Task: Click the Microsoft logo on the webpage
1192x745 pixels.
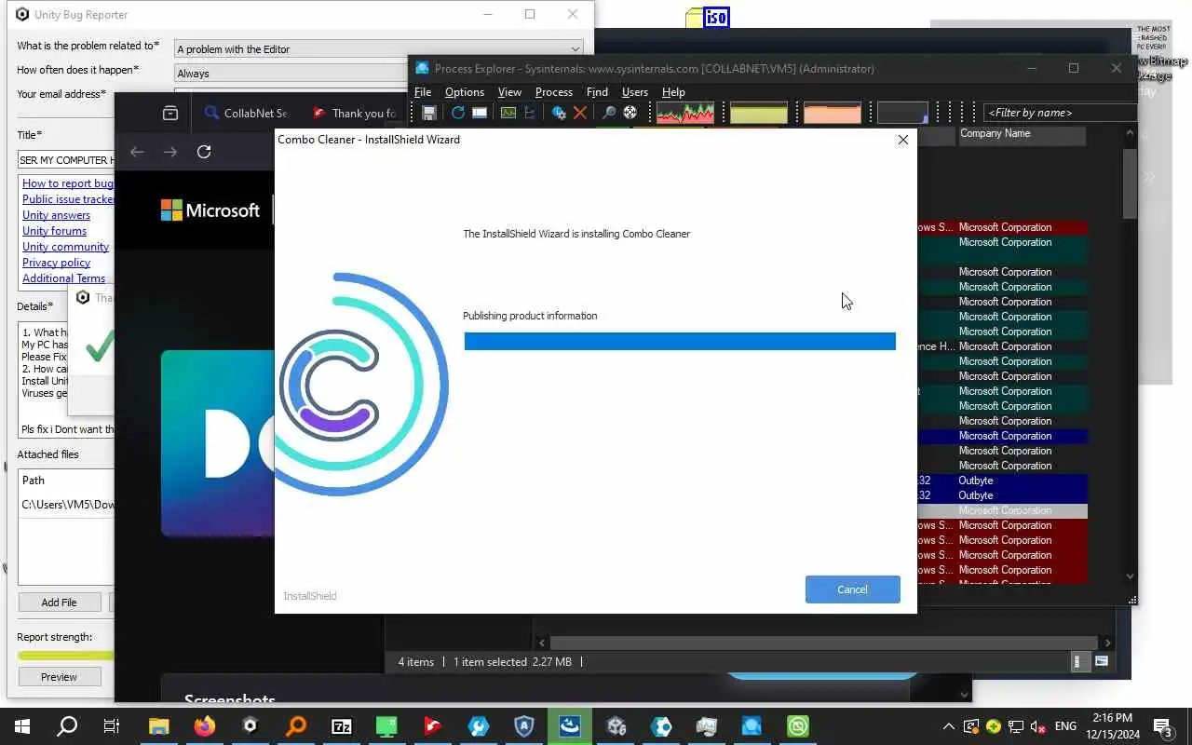Action: click(210, 210)
